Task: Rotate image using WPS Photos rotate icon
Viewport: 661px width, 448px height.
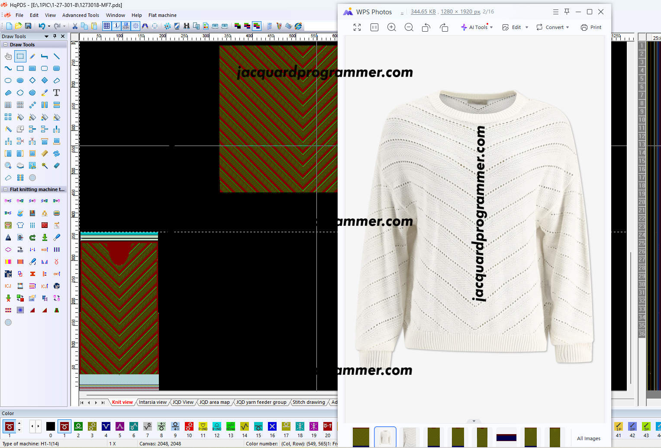Action: (426, 27)
